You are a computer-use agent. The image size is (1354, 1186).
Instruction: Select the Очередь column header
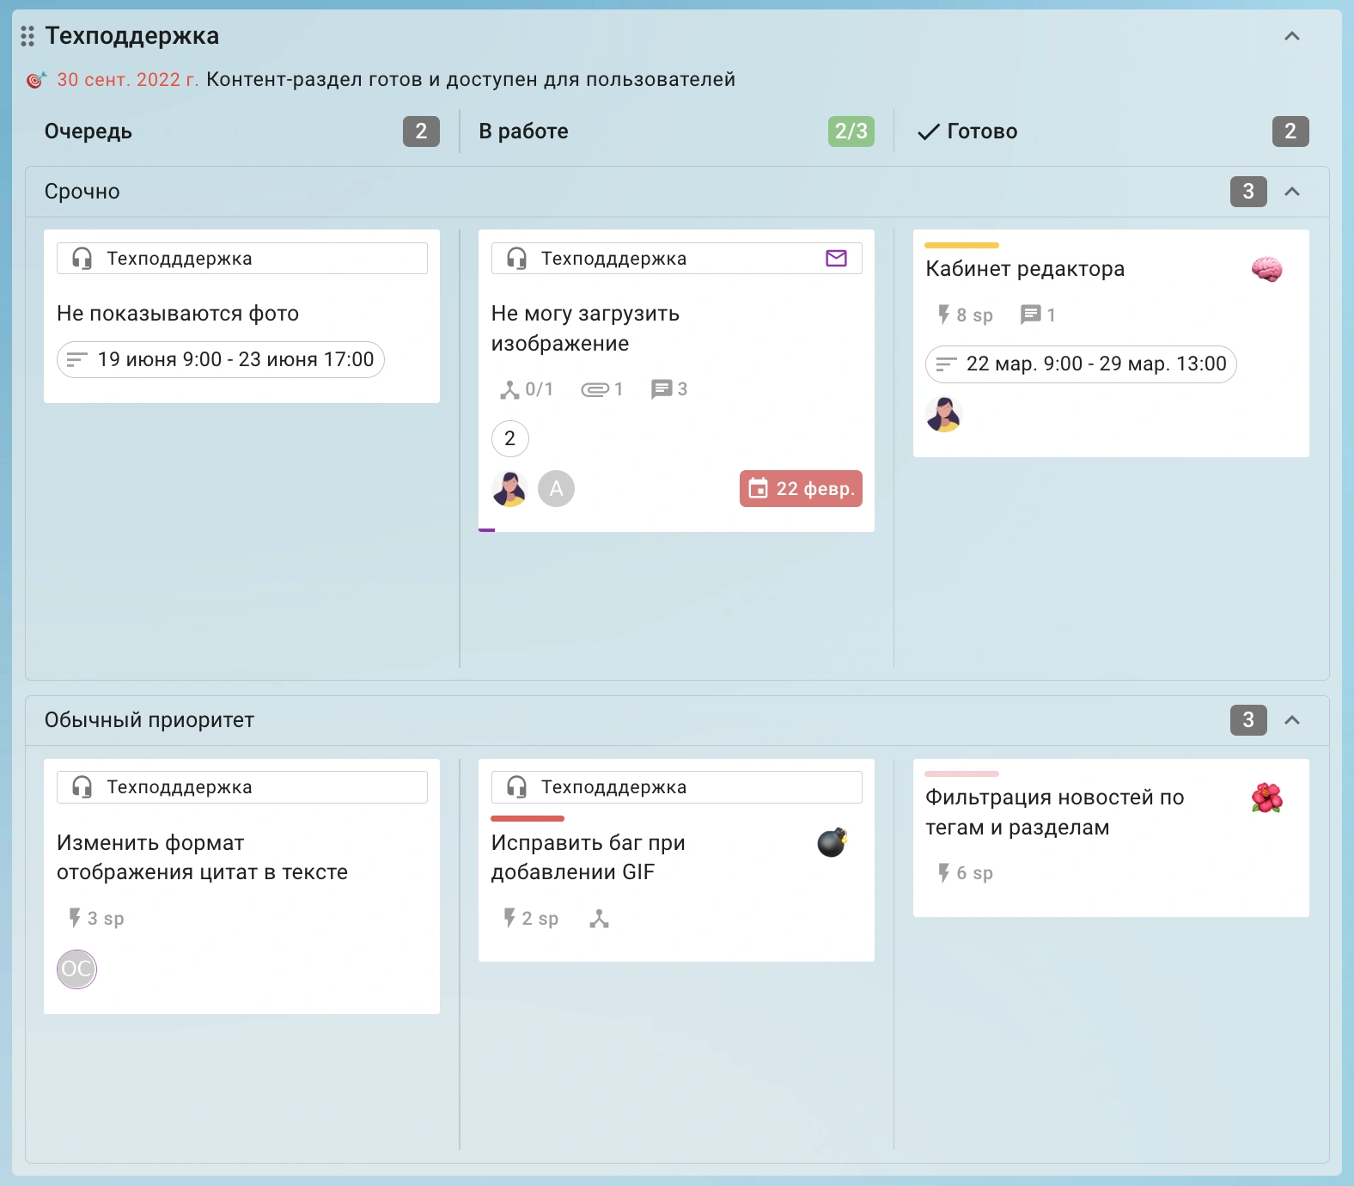pos(88,131)
